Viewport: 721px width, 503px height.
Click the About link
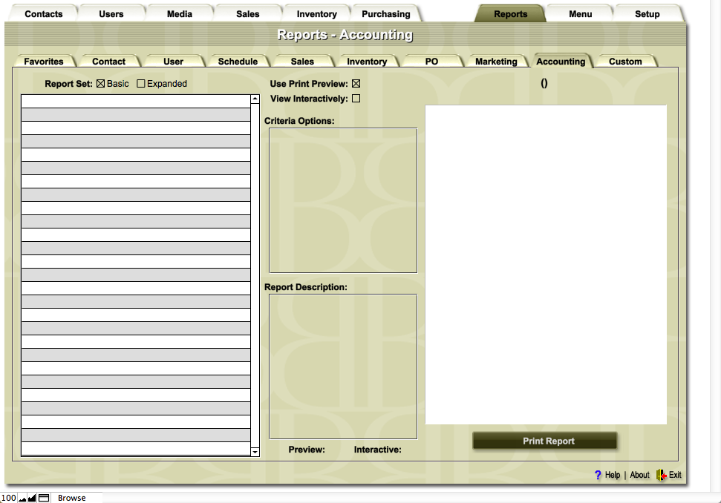[639, 475]
